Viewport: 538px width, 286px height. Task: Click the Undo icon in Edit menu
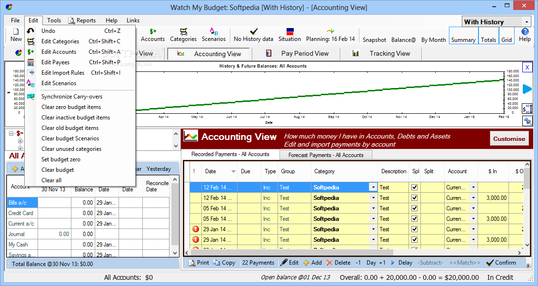[x=31, y=31]
